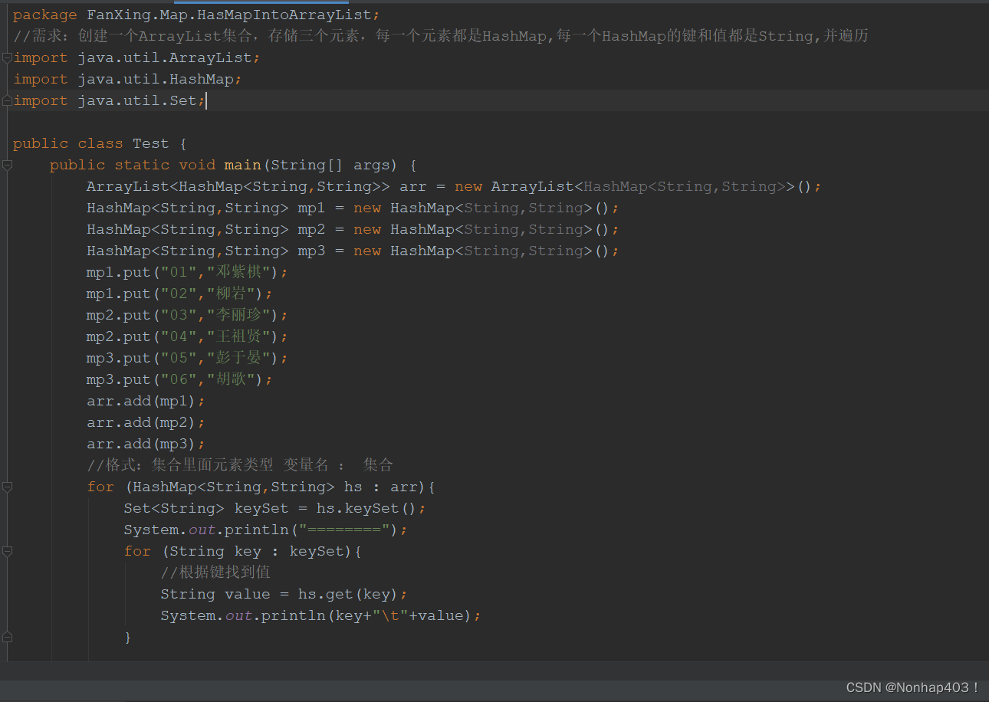Click variable 'mp1' in its HashMap declaration
Viewport: 989px width, 702px height.
point(311,208)
